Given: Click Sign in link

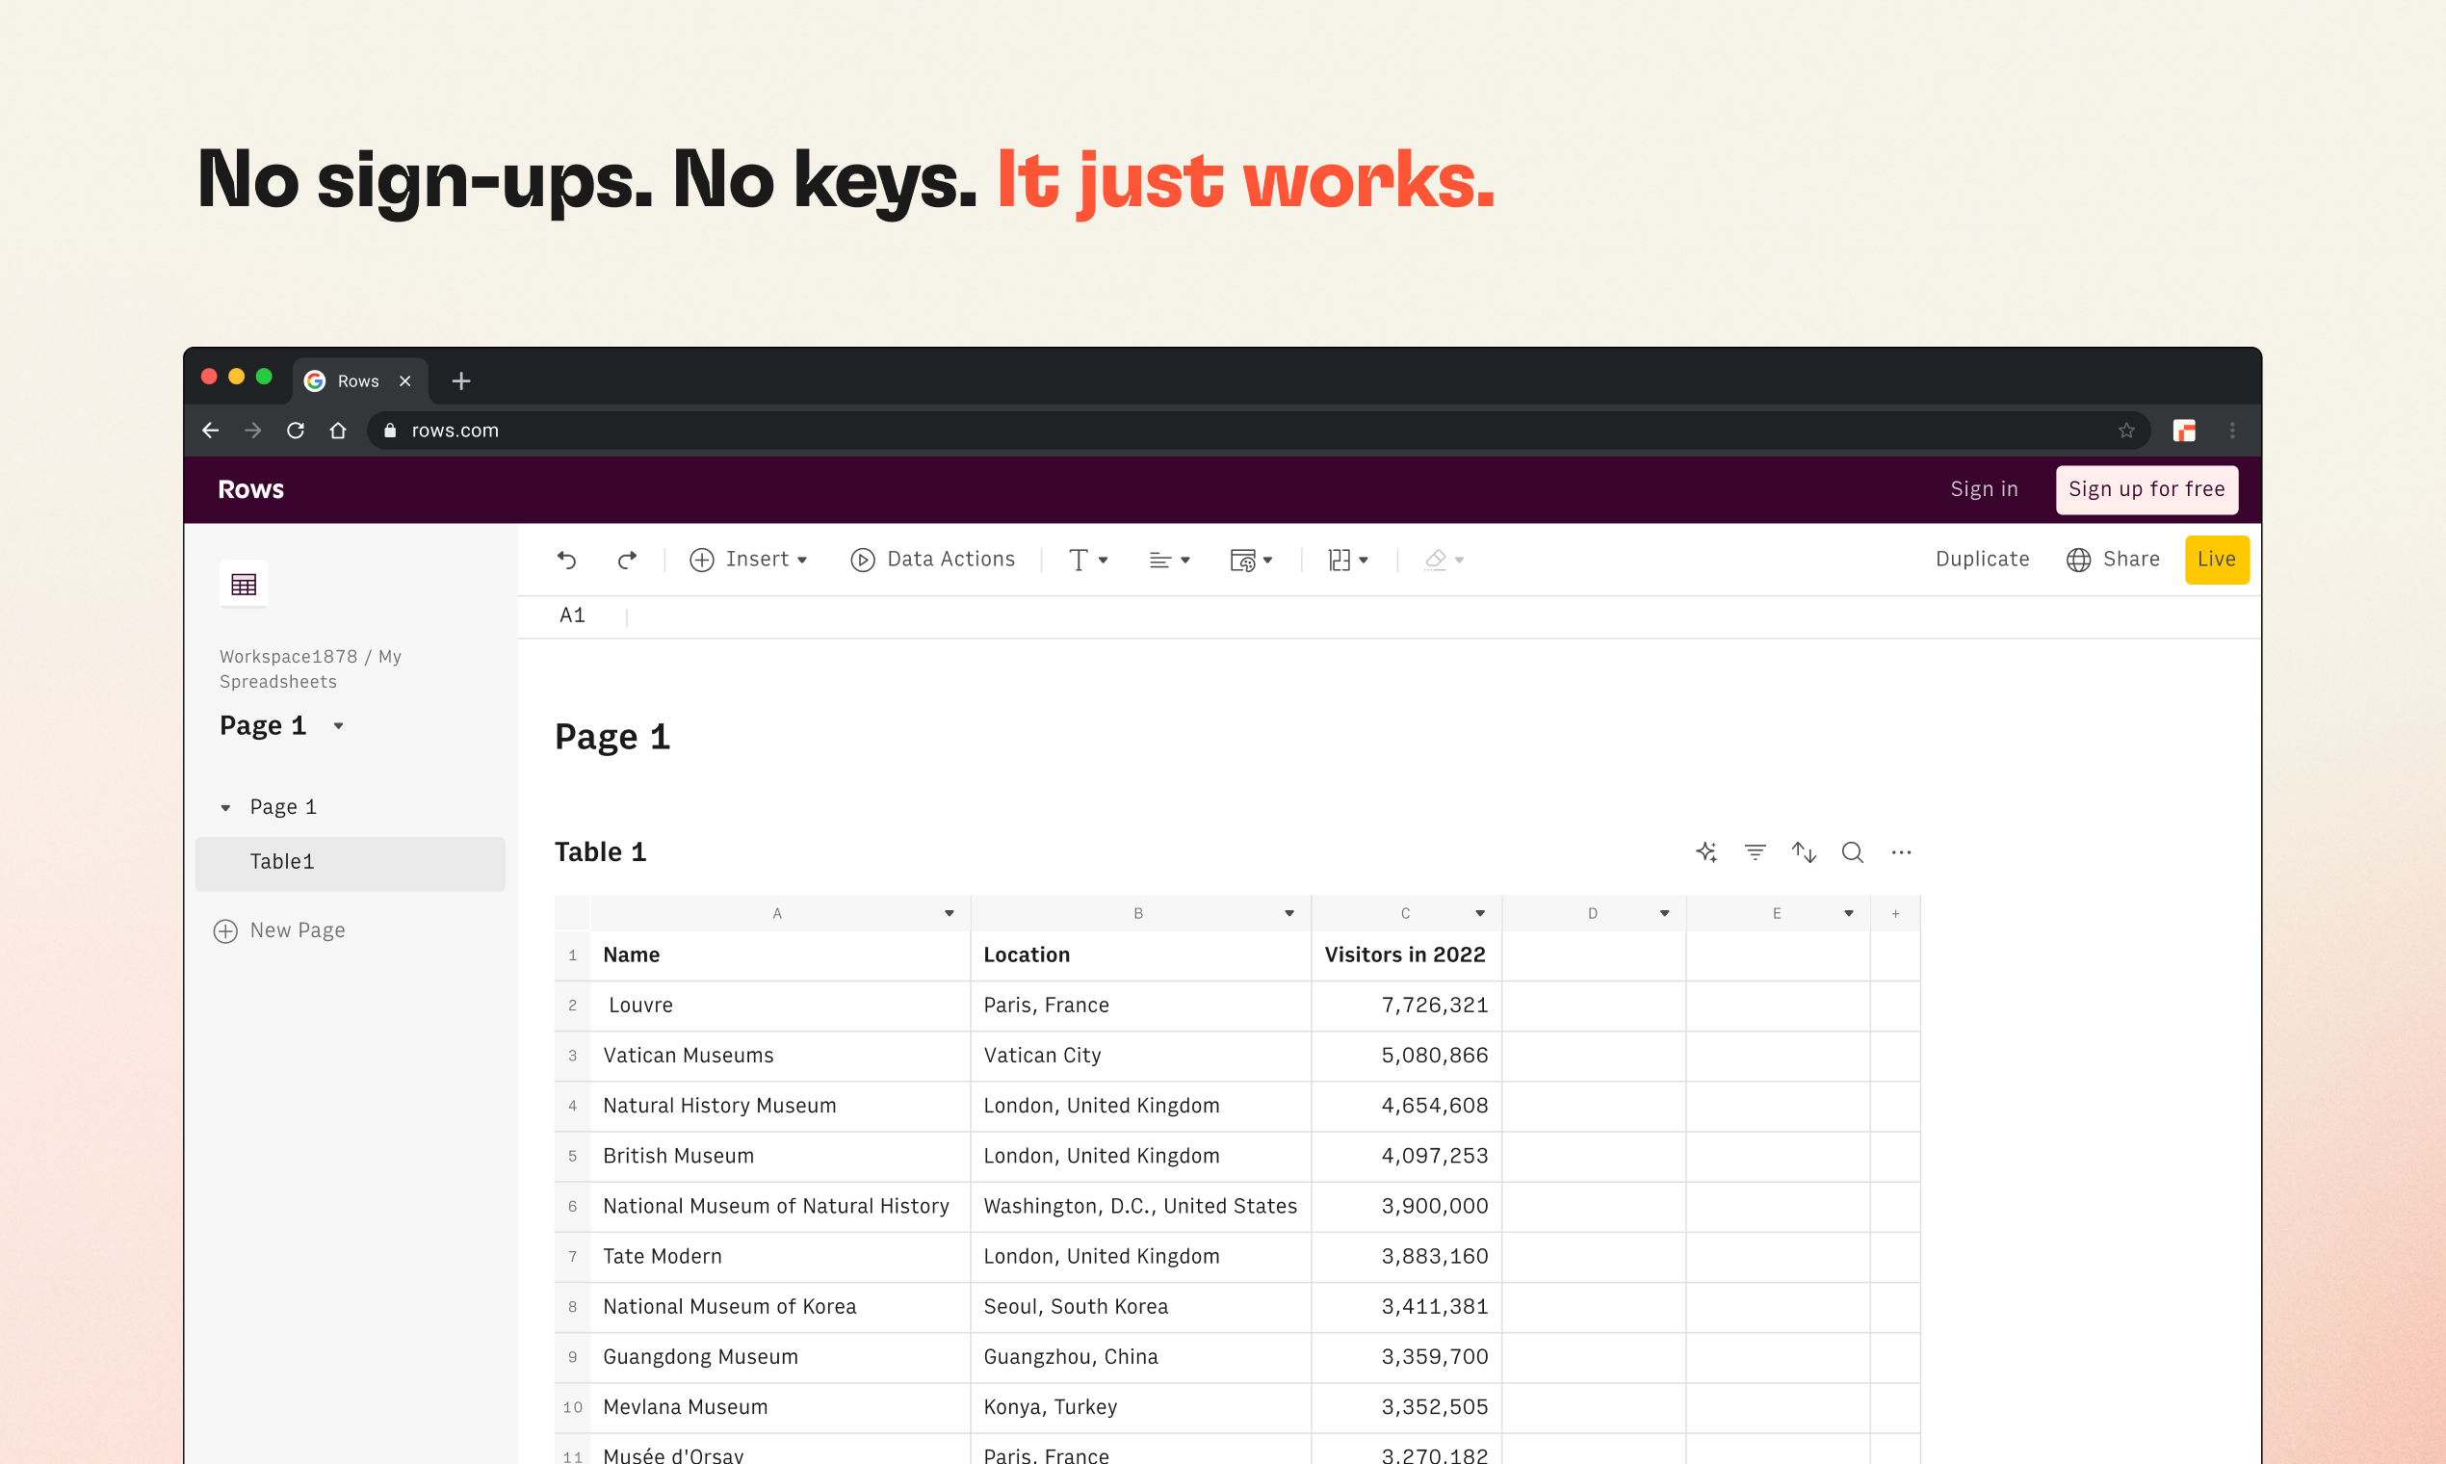Looking at the screenshot, I should pos(1984,489).
